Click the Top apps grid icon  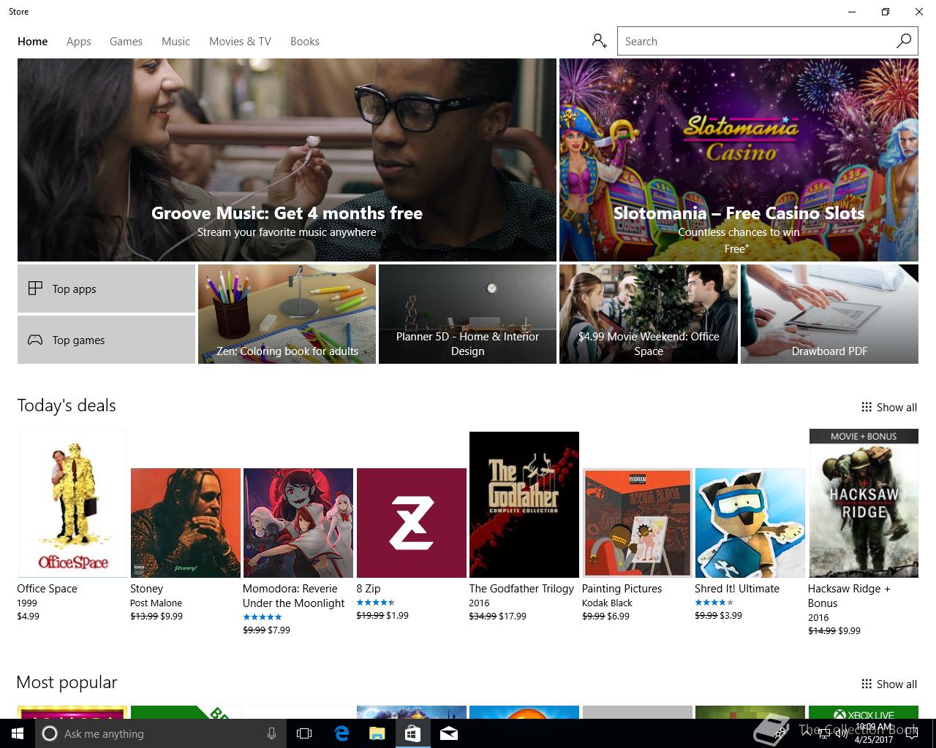(35, 289)
